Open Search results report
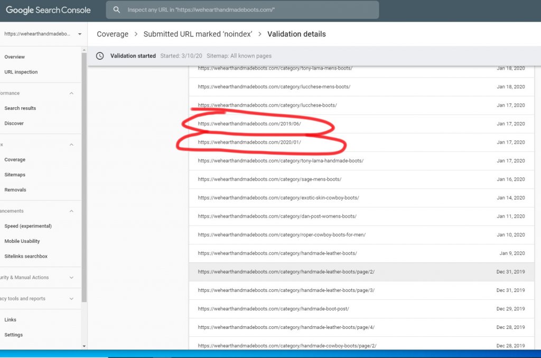541x358 pixels. point(20,108)
